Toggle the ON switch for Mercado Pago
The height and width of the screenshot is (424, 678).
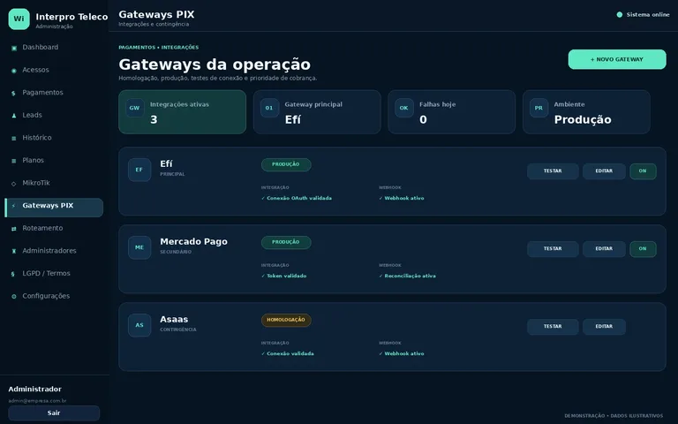point(643,249)
